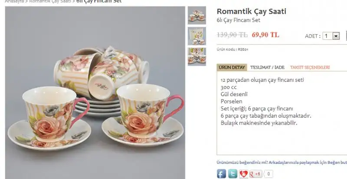Click the Google +1 button

(256, 174)
